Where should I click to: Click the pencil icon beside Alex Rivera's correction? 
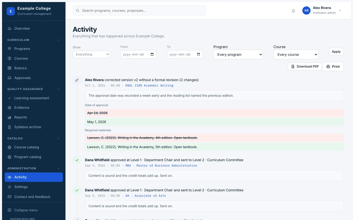77,80
